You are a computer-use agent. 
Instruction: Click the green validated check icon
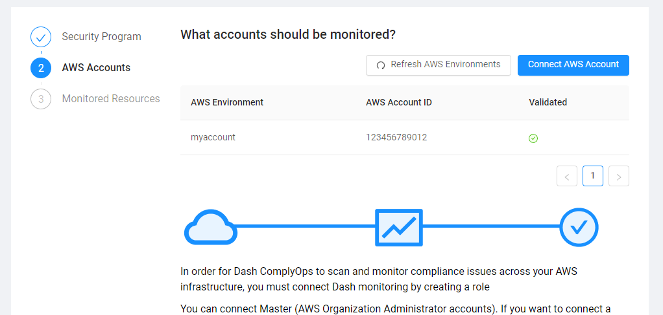click(533, 138)
